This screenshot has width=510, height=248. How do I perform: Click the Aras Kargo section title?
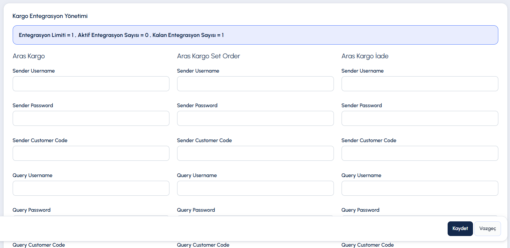(x=29, y=56)
